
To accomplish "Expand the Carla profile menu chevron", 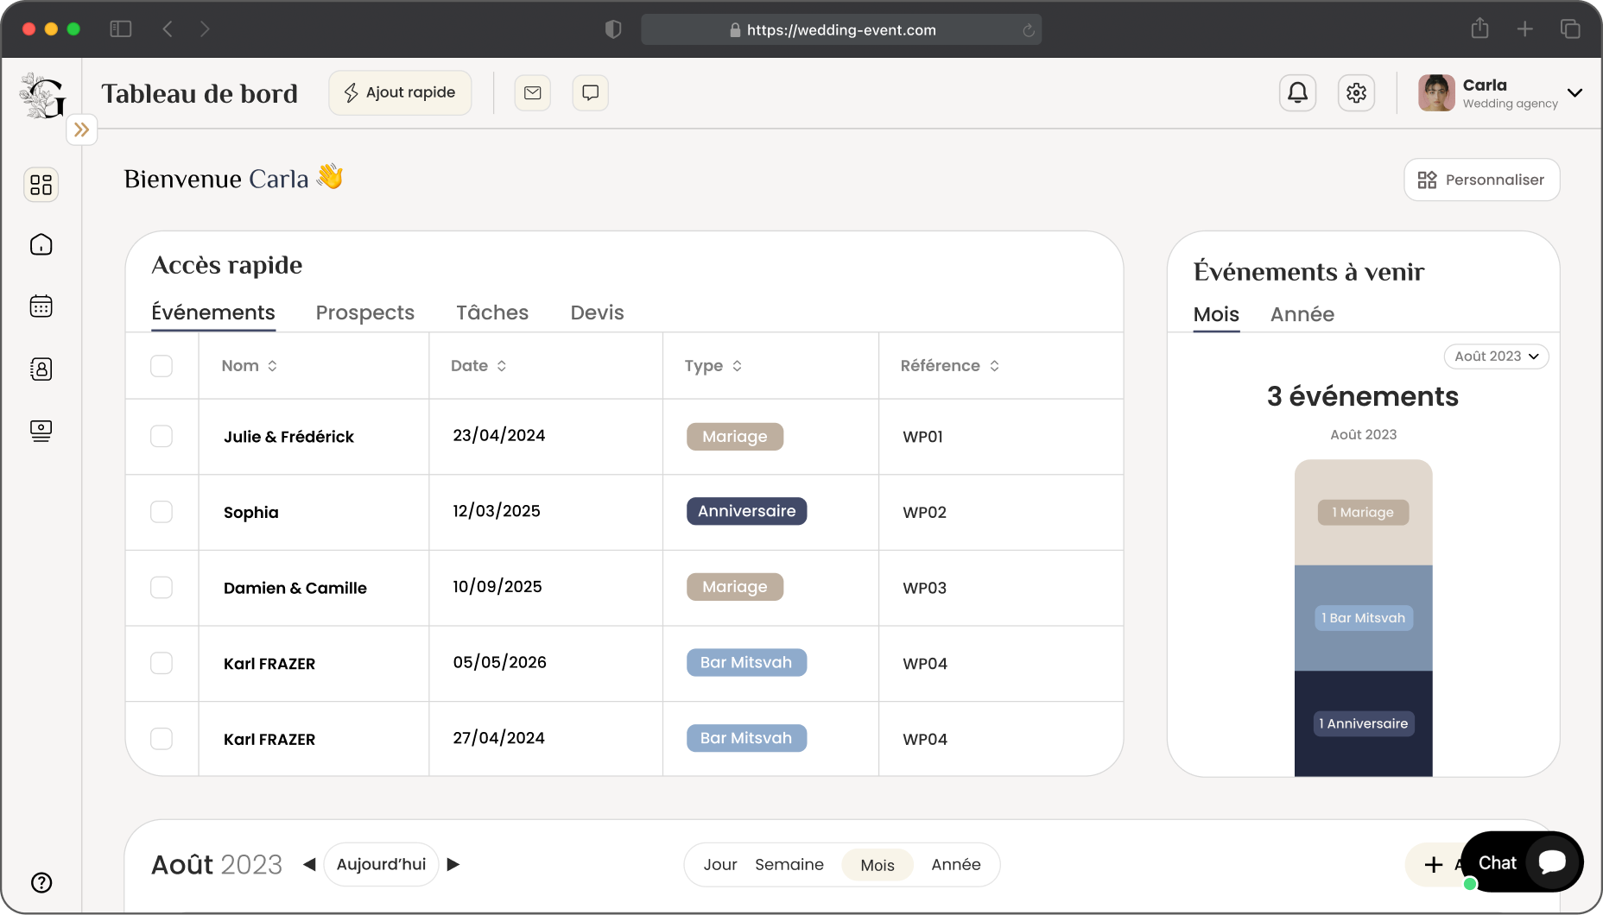I will click(1574, 92).
